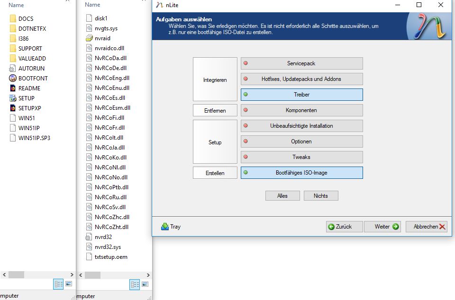The width and height of the screenshot is (455, 300).
Task: Click left window scroll left arrow
Action: [x=4, y=274]
